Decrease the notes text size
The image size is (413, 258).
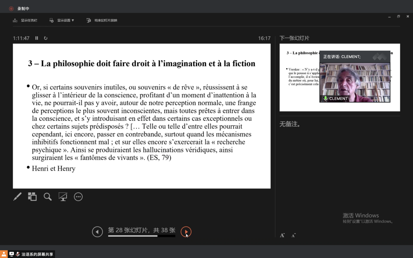pyautogui.click(x=293, y=235)
